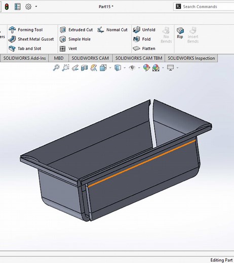Click the Apply Scene icon

(156, 68)
